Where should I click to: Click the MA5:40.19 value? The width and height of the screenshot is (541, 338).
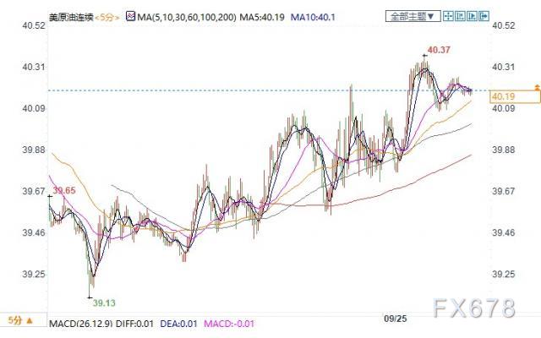coord(262,17)
